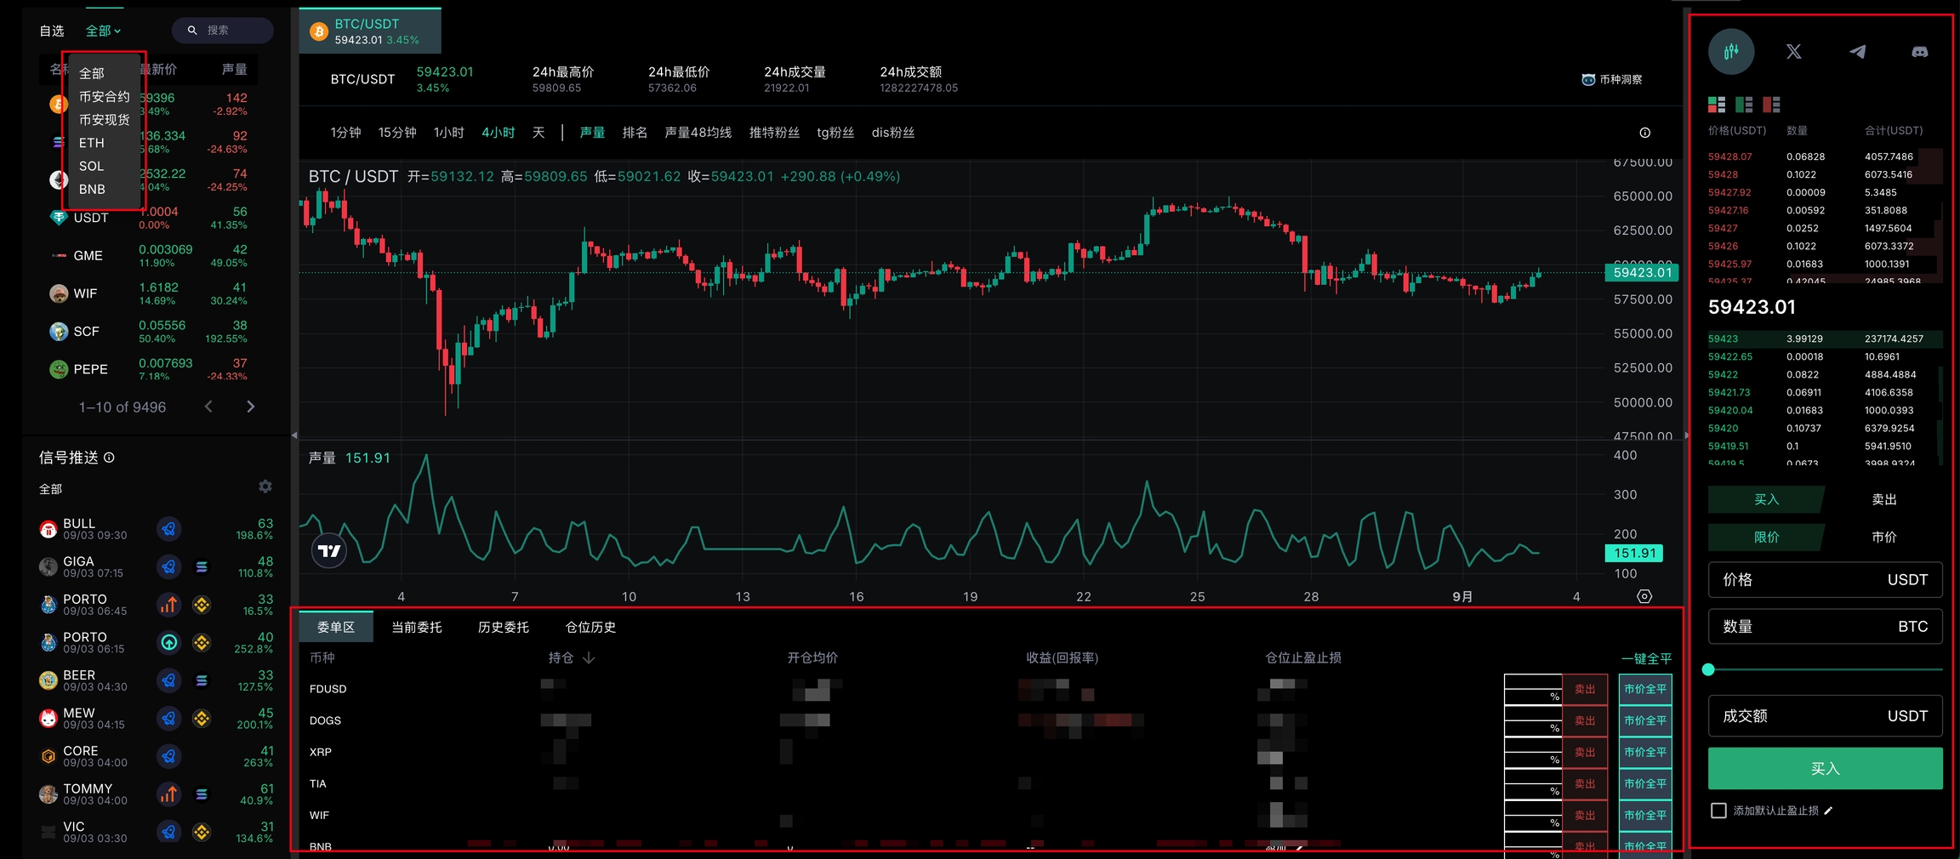Go to next page of coin list
This screenshot has height=859, width=1960.
tap(250, 407)
